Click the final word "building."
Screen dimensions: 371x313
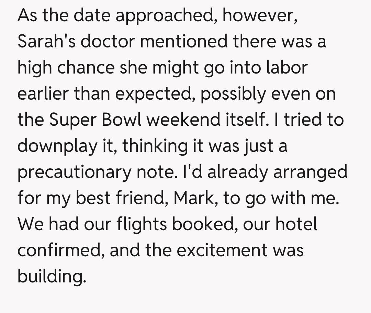[50, 277]
